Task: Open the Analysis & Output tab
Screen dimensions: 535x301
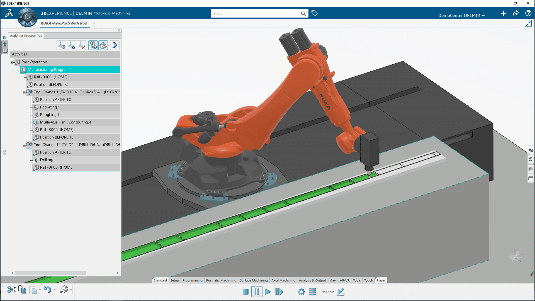Action: tap(312, 280)
